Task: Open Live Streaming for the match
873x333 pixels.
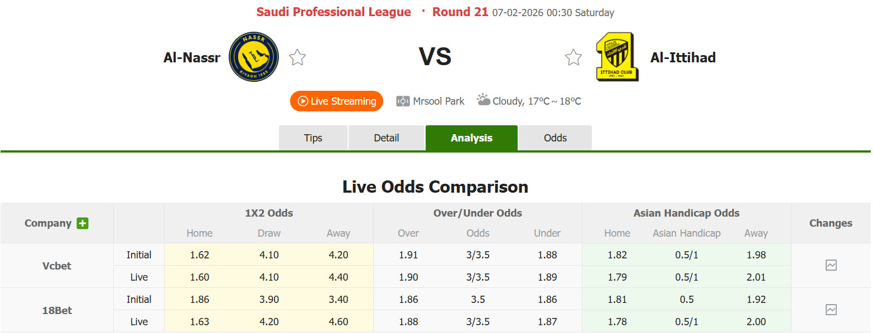Action: (x=336, y=101)
